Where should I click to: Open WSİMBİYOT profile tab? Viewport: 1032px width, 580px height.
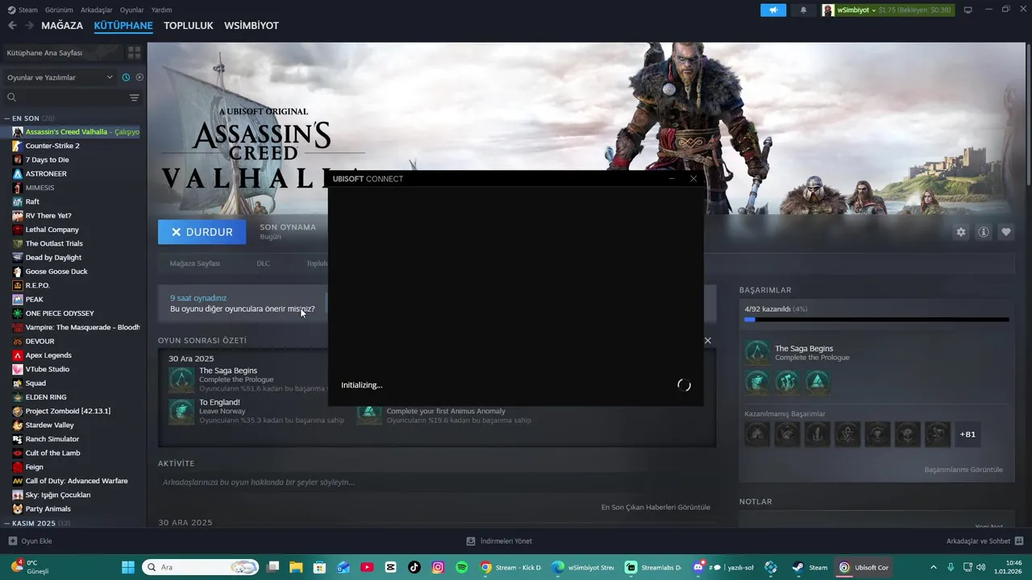(x=251, y=26)
